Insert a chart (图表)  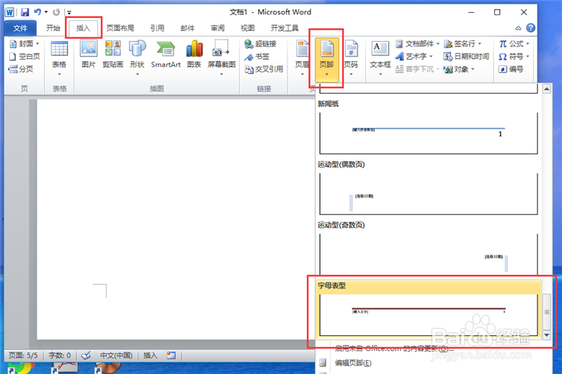[194, 55]
